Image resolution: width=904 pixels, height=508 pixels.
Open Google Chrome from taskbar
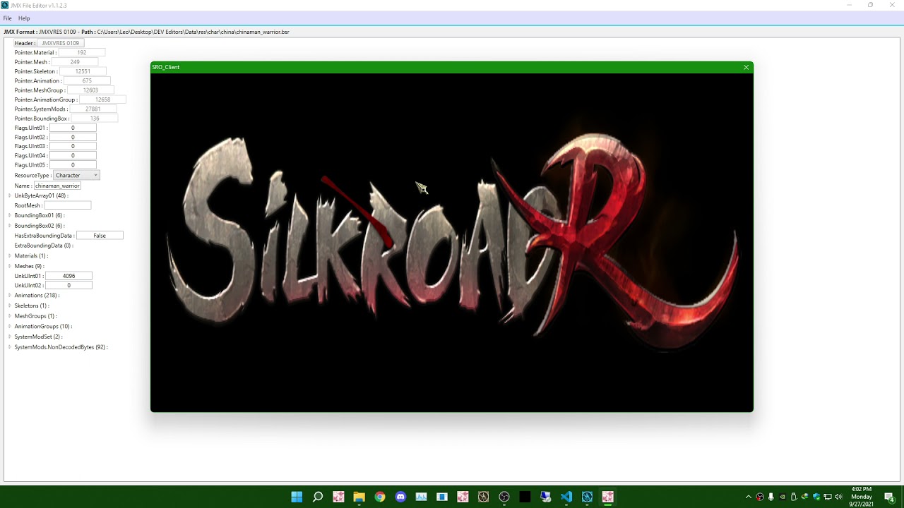pyautogui.click(x=380, y=497)
